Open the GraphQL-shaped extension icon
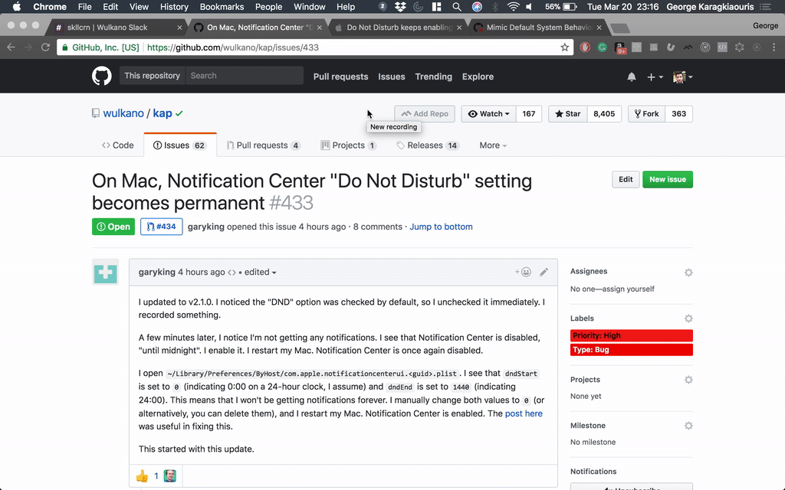The width and height of the screenshot is (785, 490). [x=740, y=47]
